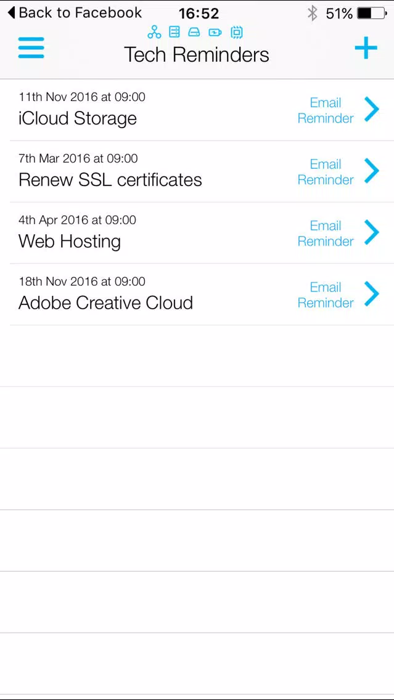Select the Renew SSL certificates title
The width and height of the screenshot is (394, 700).
pyautogui.click(x=110, y=180)
